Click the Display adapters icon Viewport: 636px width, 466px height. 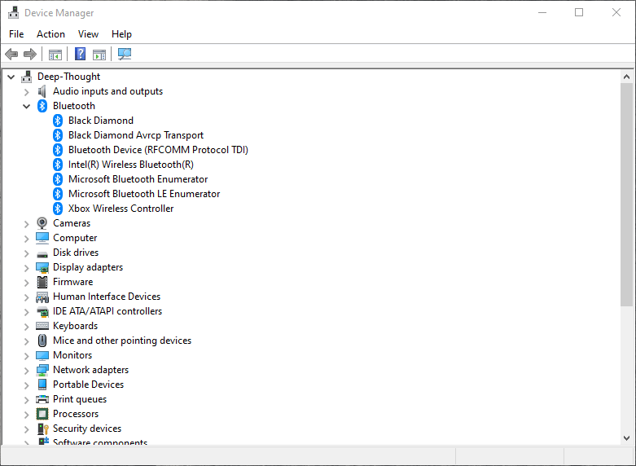[42, 267]
